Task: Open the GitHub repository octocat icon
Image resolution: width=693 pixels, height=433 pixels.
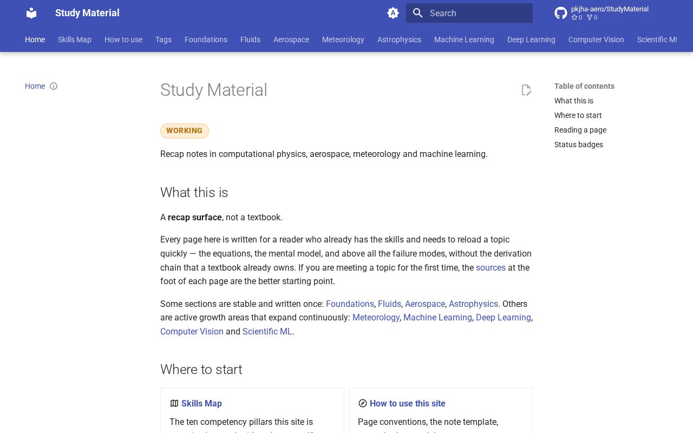Action: click(561, 13)
